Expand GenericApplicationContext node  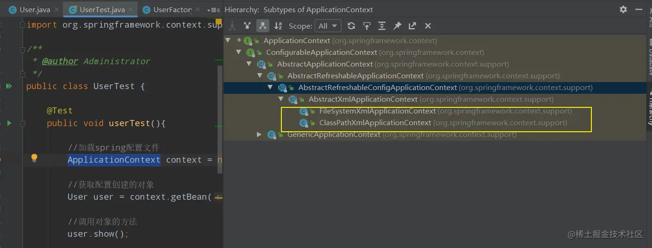tap(259, 135)
